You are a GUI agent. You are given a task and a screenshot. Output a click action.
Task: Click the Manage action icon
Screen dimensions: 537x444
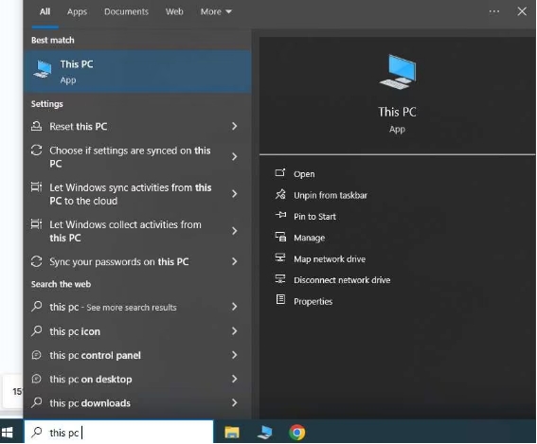click(x=280, y=237)
